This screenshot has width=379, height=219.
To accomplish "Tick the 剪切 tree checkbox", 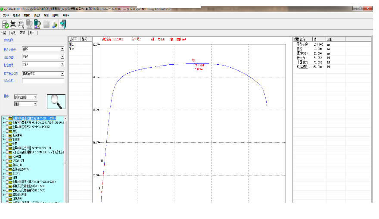I will pos(7,131).
